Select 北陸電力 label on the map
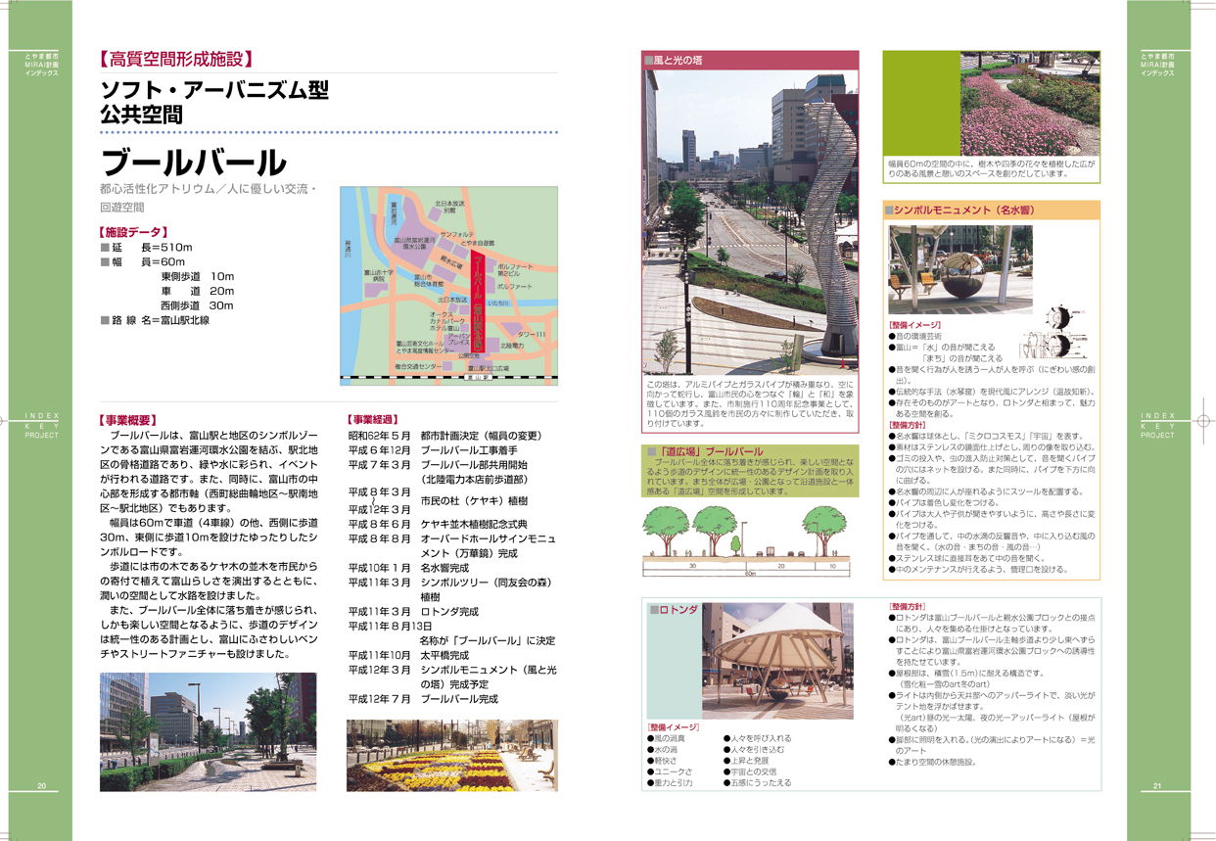 tap(512, 346)
